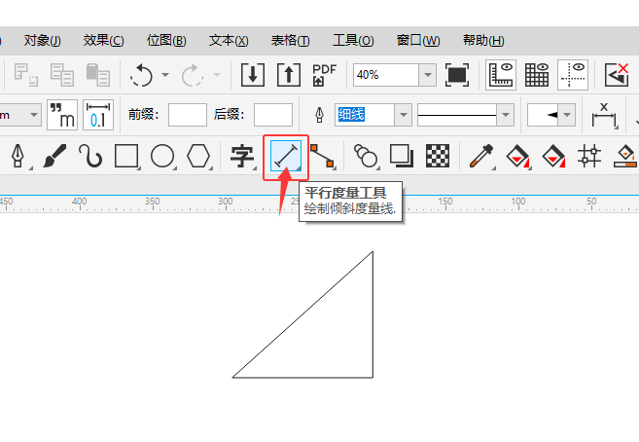The height and width of the screenshot is (442, 639).
Task: Open the 表格(T) menu
Action: point(291,40)
